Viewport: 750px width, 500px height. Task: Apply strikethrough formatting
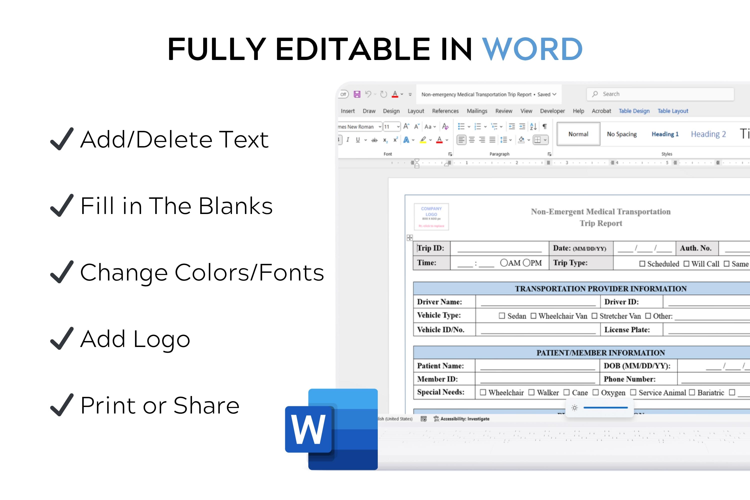(x=374, y=140)
